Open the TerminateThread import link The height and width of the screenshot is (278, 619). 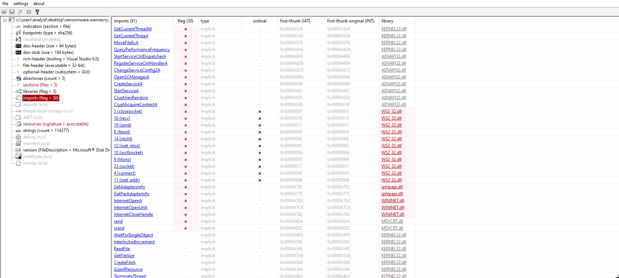130,276
